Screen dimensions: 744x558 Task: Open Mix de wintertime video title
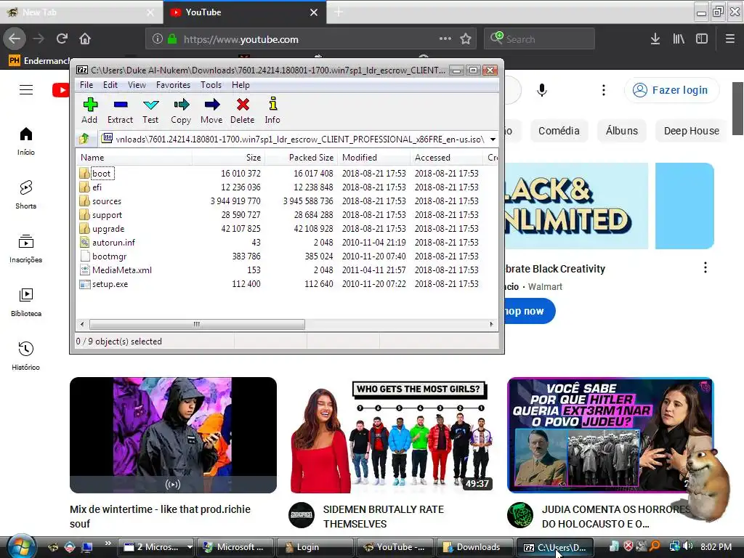[160, 517]
